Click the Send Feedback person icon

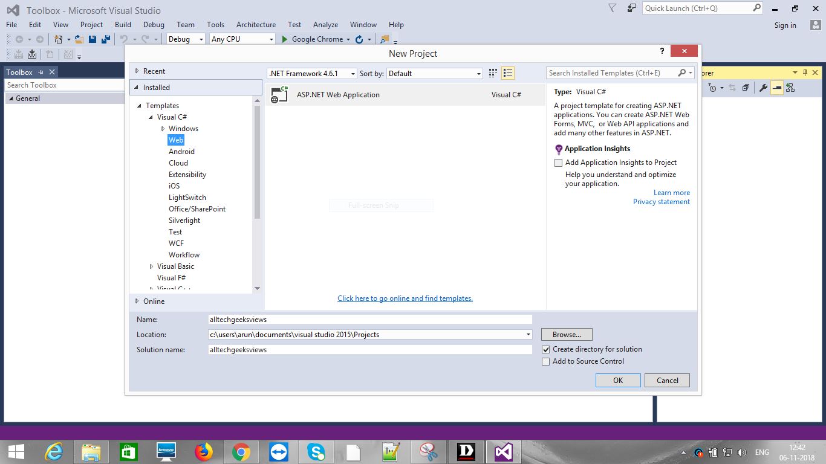631,8
